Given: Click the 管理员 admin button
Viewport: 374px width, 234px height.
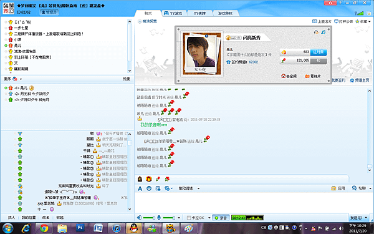Looking at the screenshot, I should pyautogui.click(x=49, y=12).
